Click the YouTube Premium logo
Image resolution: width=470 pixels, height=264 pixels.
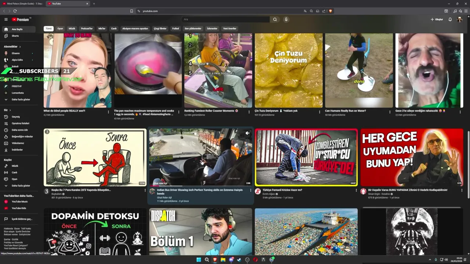[x=21, y=19]
